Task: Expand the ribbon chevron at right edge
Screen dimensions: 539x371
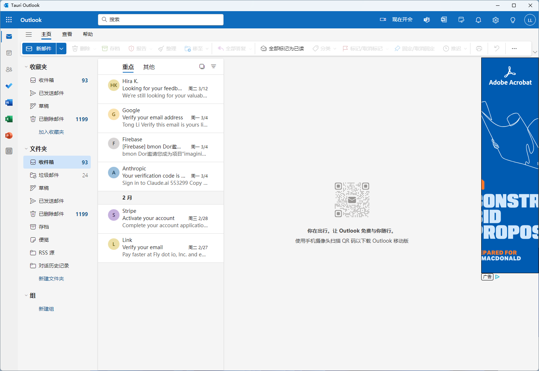Action: [x=535, y=52]
